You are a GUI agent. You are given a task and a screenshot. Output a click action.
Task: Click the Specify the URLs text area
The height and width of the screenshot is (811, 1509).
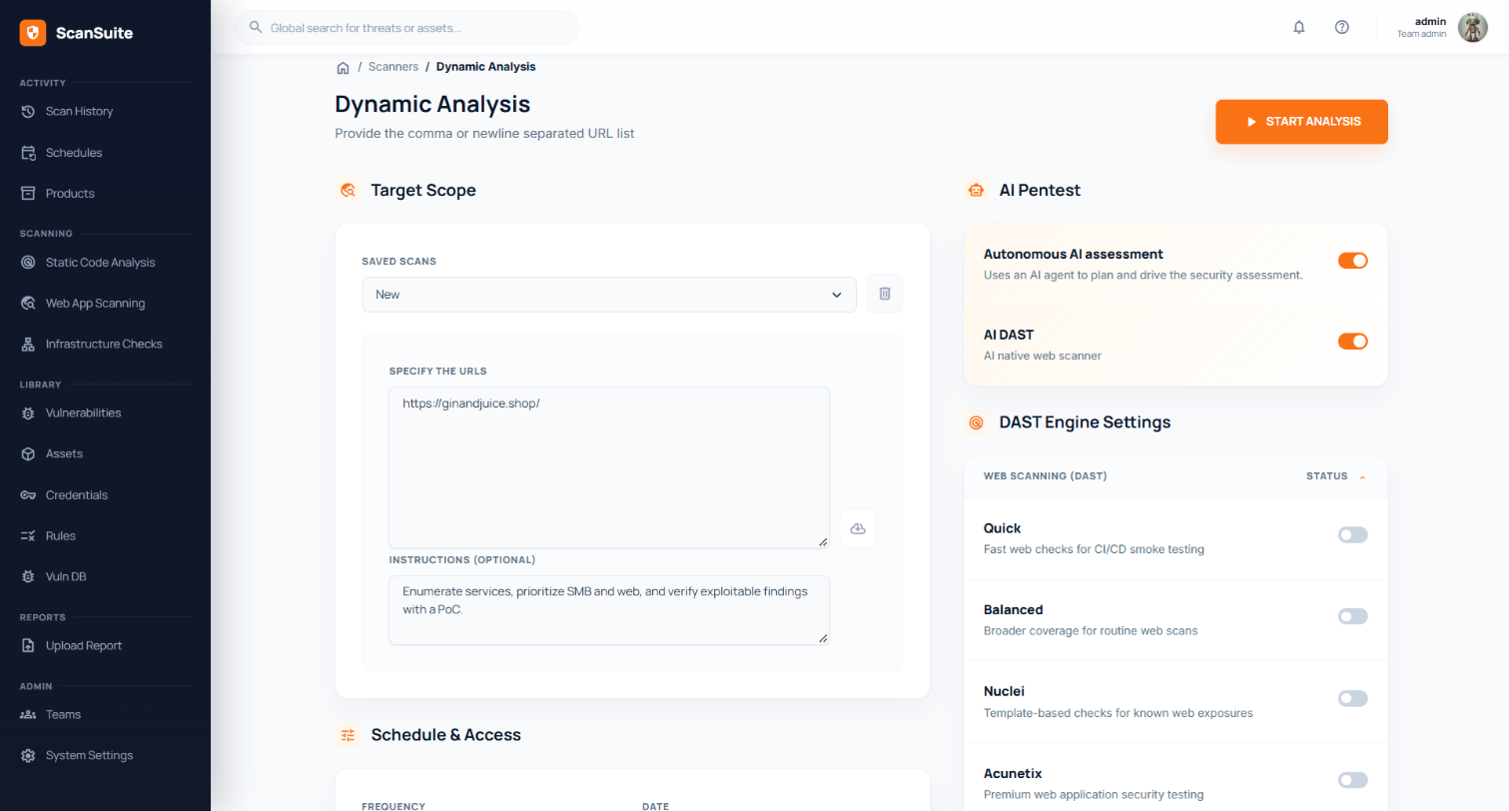609,467
